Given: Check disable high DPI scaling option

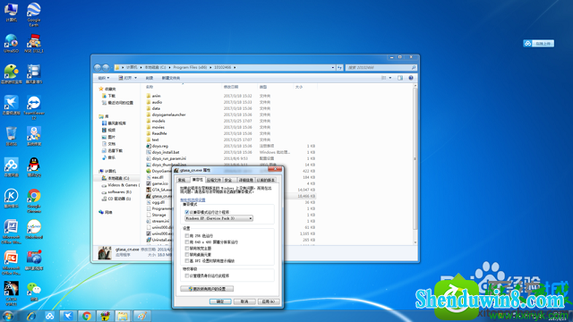Looking at the screenshot, I should 187,260.
